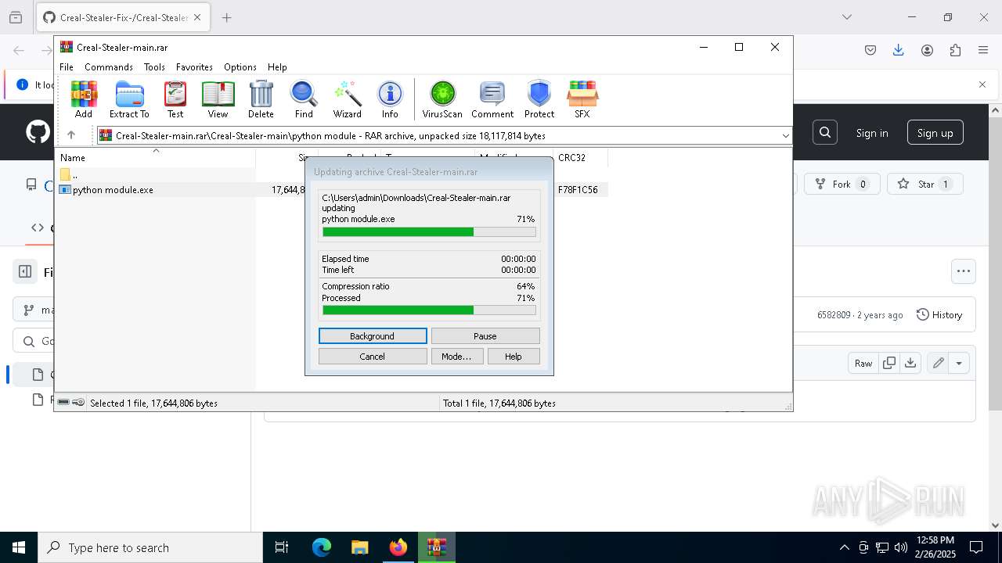Sort by the Name column header

tap(155, 157)
